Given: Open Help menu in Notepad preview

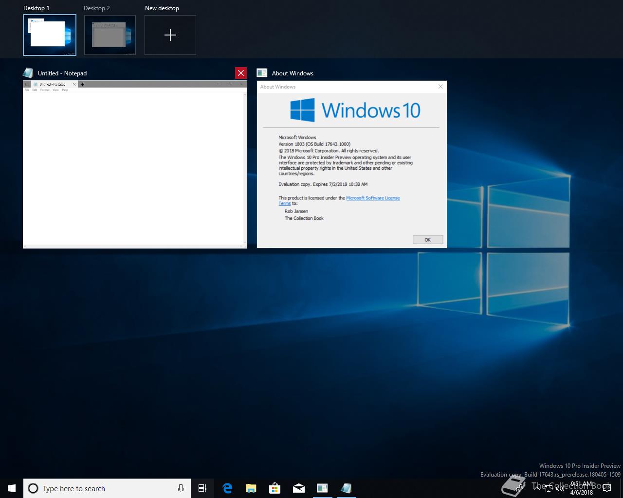Looking at the screenshot, I should 65,90.
